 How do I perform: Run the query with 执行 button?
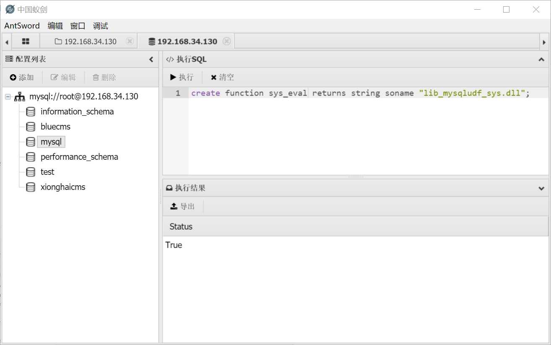click(182, 77)
